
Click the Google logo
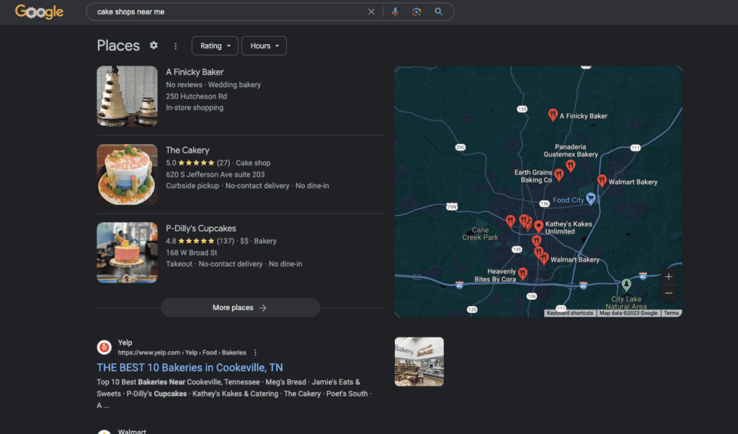pos(39,12)
